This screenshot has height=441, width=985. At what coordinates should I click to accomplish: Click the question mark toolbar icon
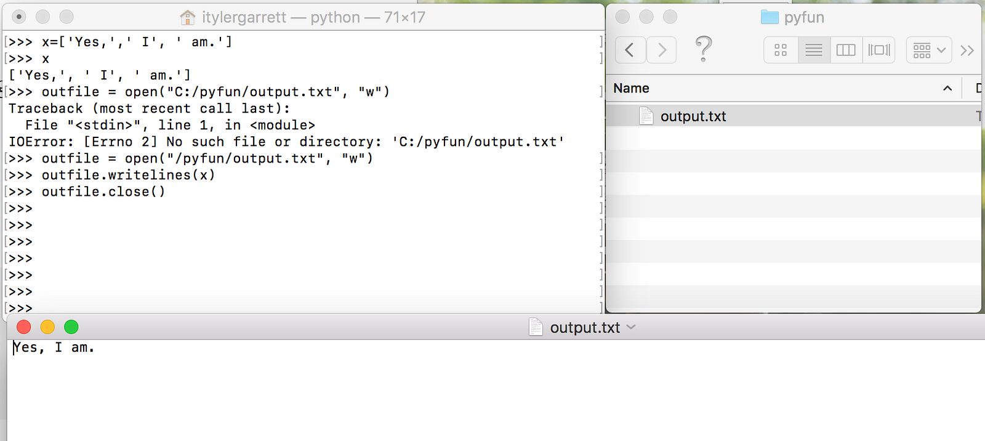coord(703,49)
